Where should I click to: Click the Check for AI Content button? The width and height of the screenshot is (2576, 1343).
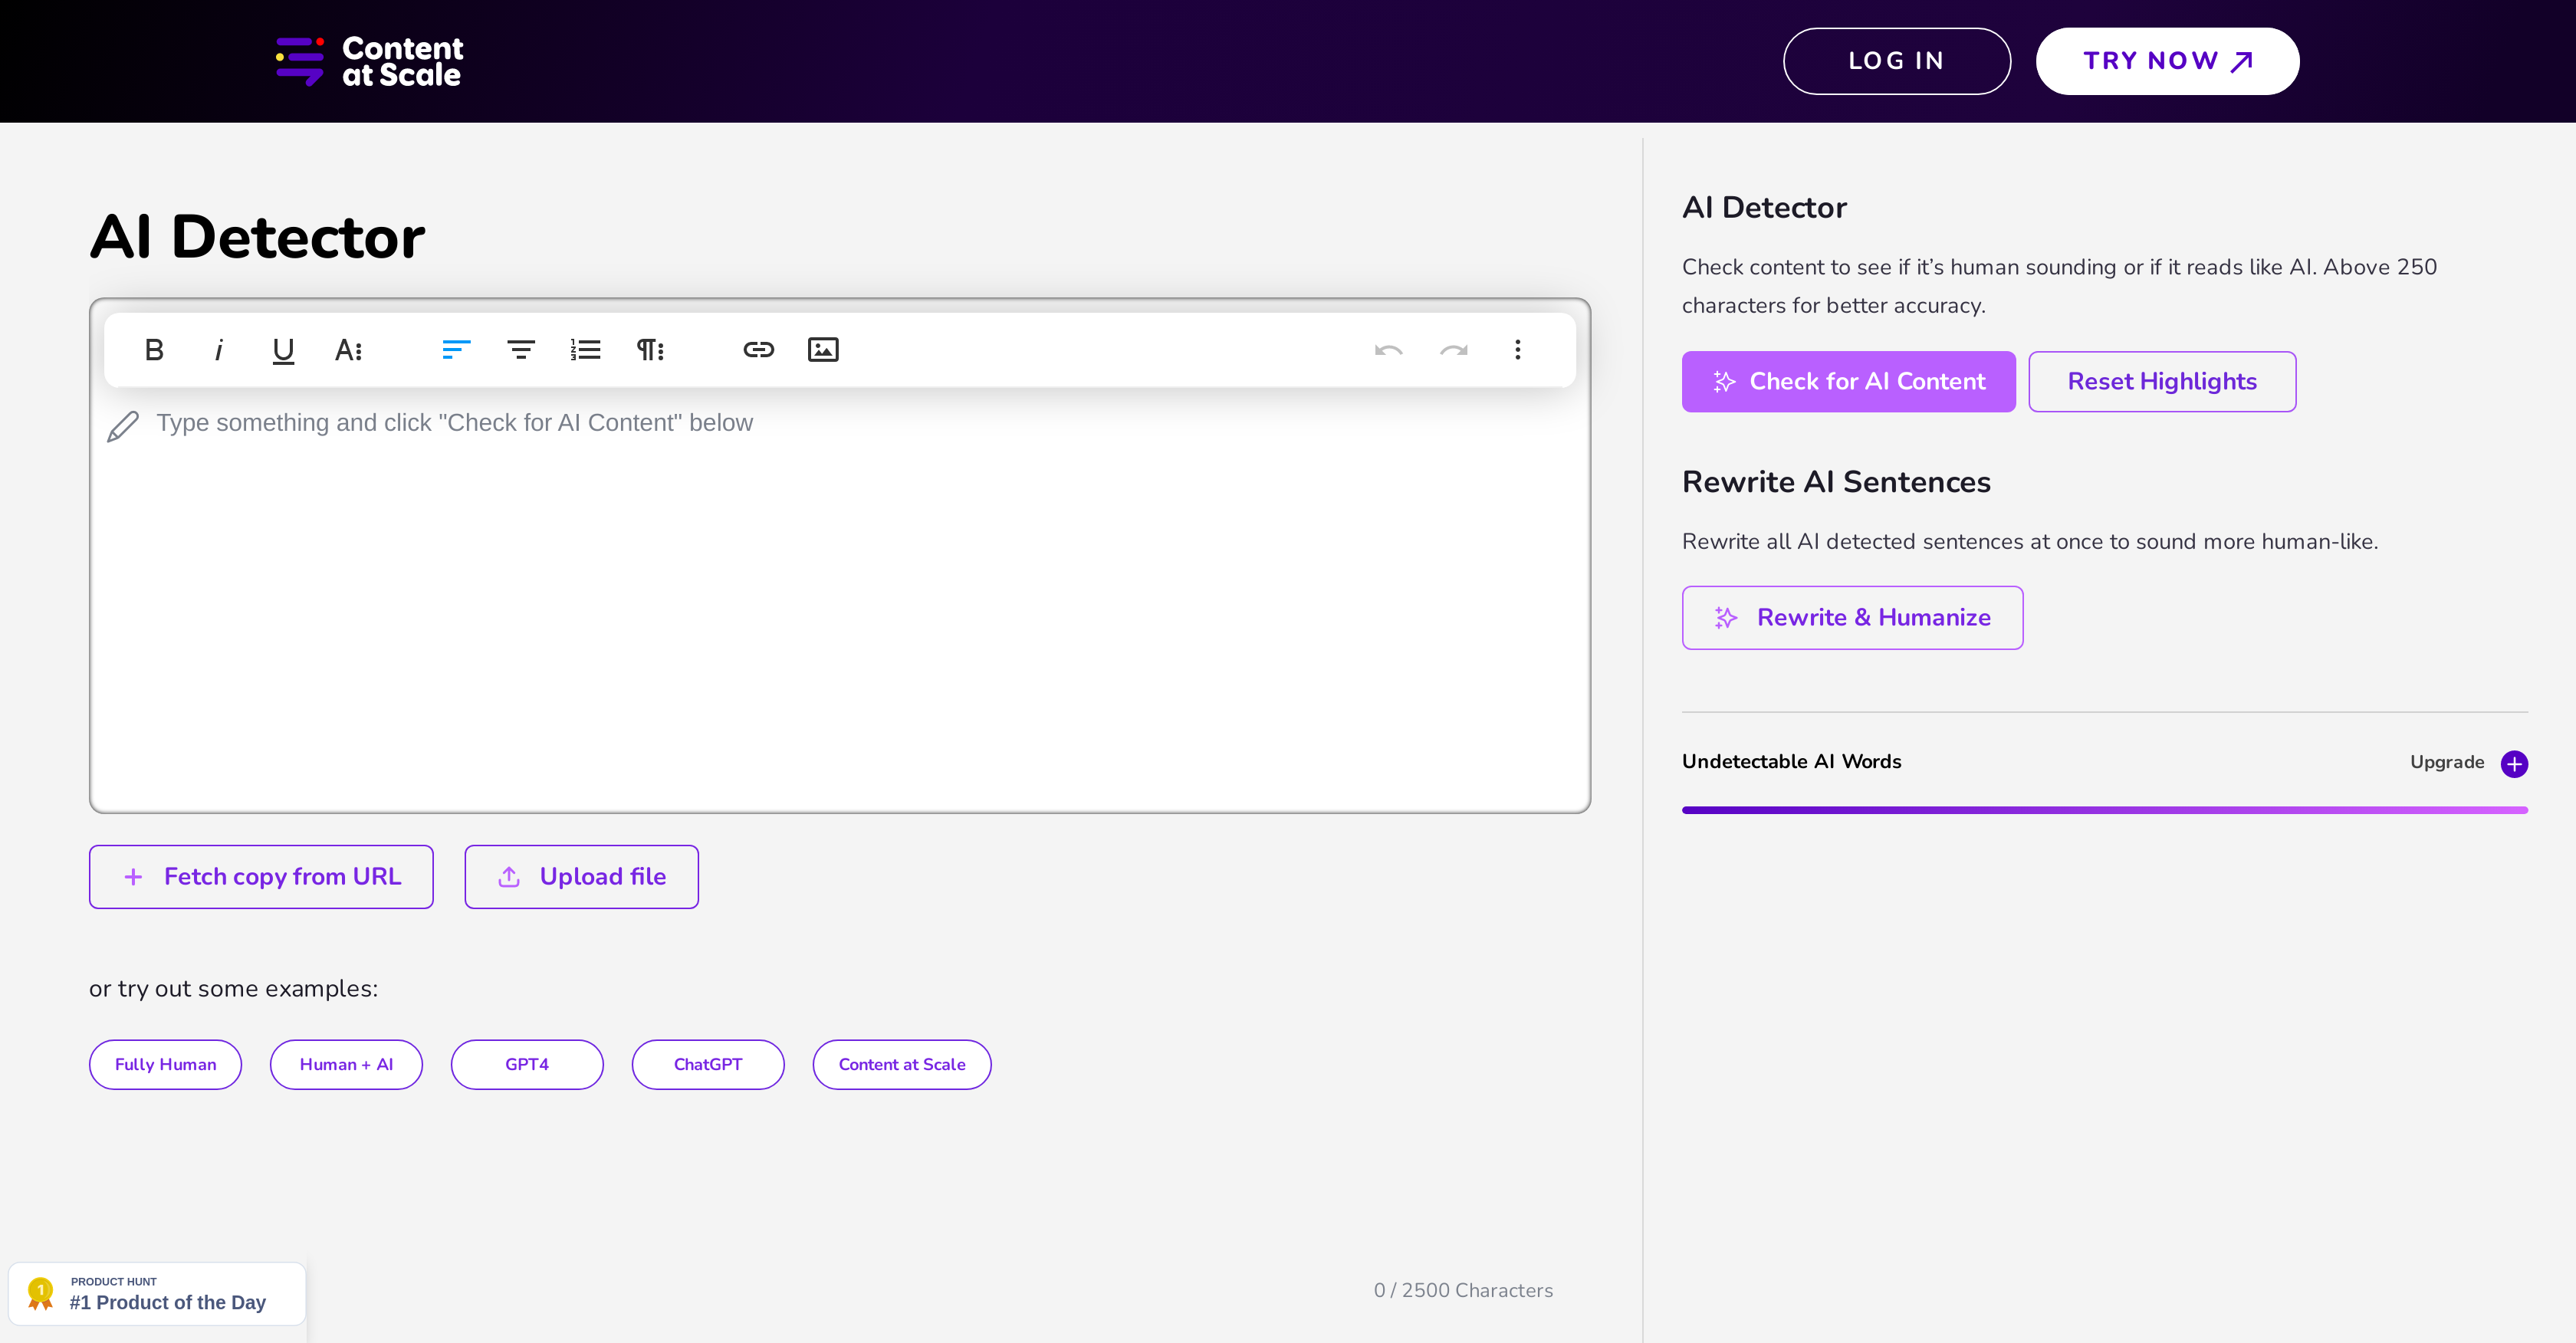pyautogui.click(x=1848, y=381)
